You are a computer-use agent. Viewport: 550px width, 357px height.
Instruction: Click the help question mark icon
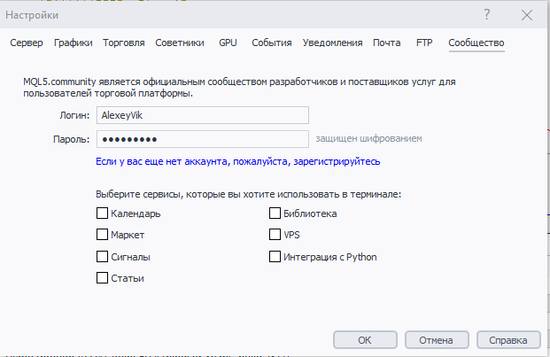[487, 17]
